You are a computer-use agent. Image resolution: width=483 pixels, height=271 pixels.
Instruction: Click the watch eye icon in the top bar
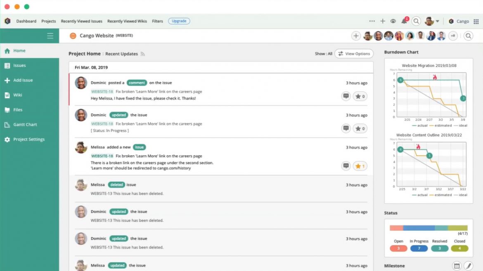click(393, 21)
